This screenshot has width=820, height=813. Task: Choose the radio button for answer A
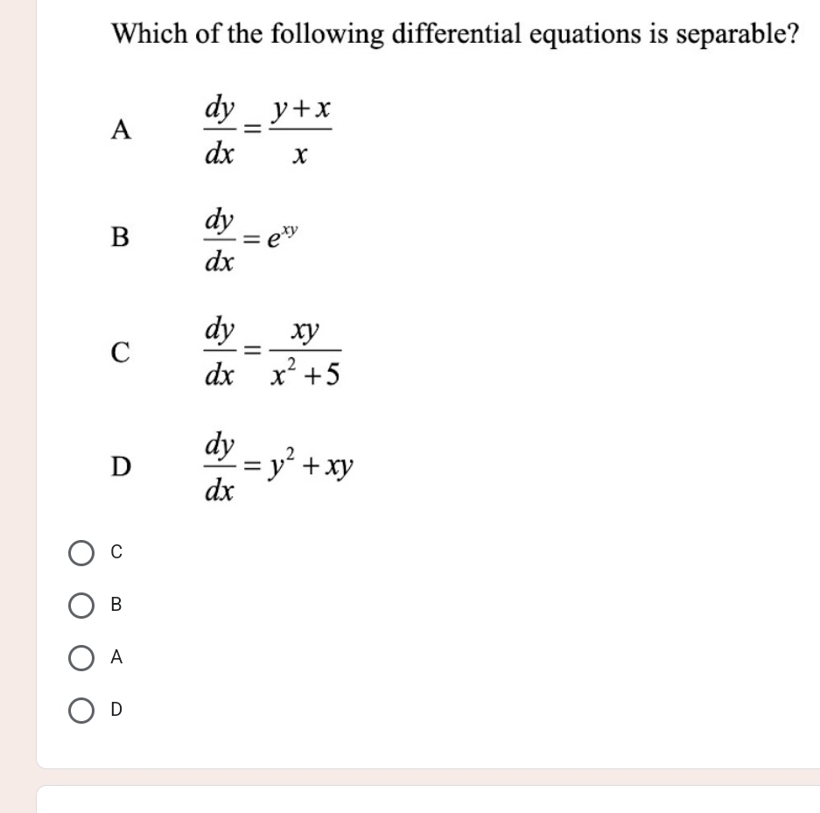pos(81,657)
